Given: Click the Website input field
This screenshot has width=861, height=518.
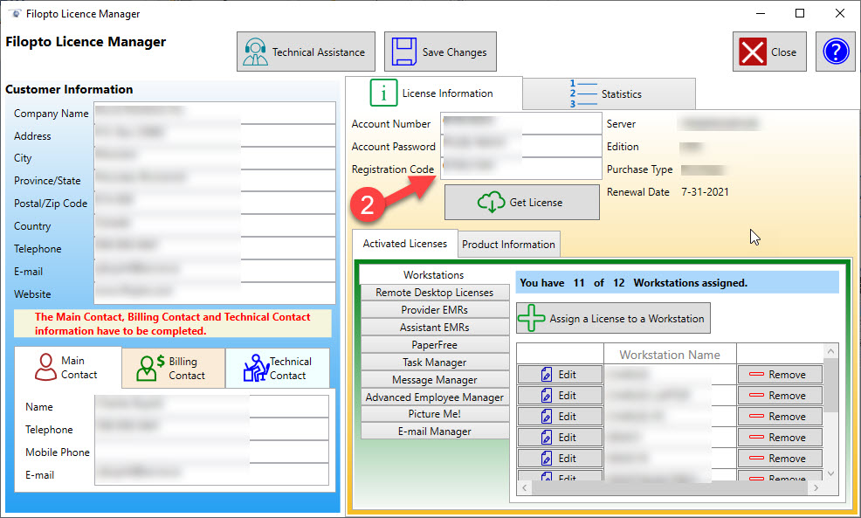Looking at the screenshot, I should tap(215, 294).
